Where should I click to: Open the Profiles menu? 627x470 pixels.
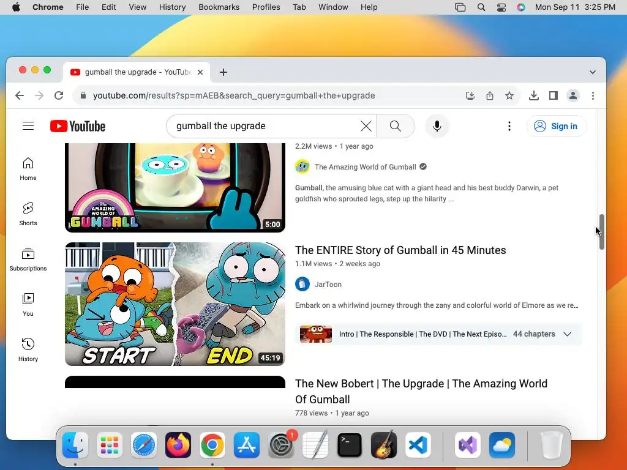point(266,7)
